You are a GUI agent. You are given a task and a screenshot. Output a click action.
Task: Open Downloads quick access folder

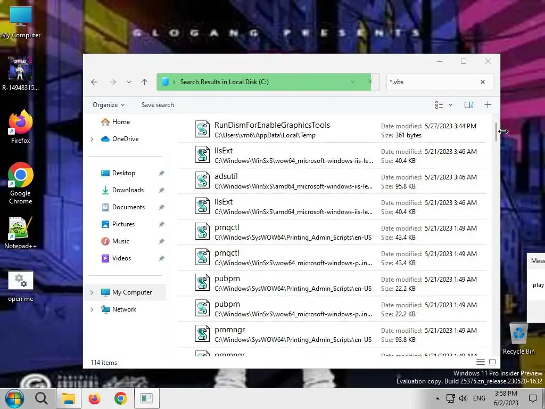coord(128,190)
